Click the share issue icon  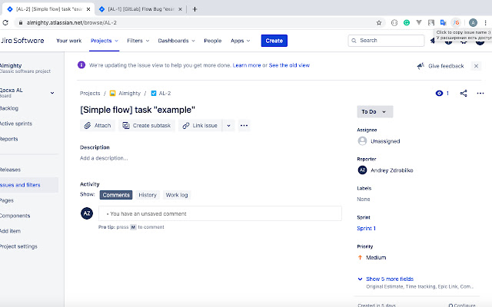464,93
